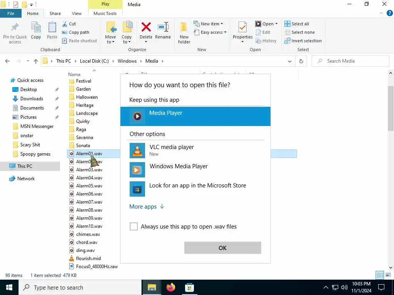Click the OK button in dialog
The height and width of the screenshot is (295, 394).
coord(223,248)
